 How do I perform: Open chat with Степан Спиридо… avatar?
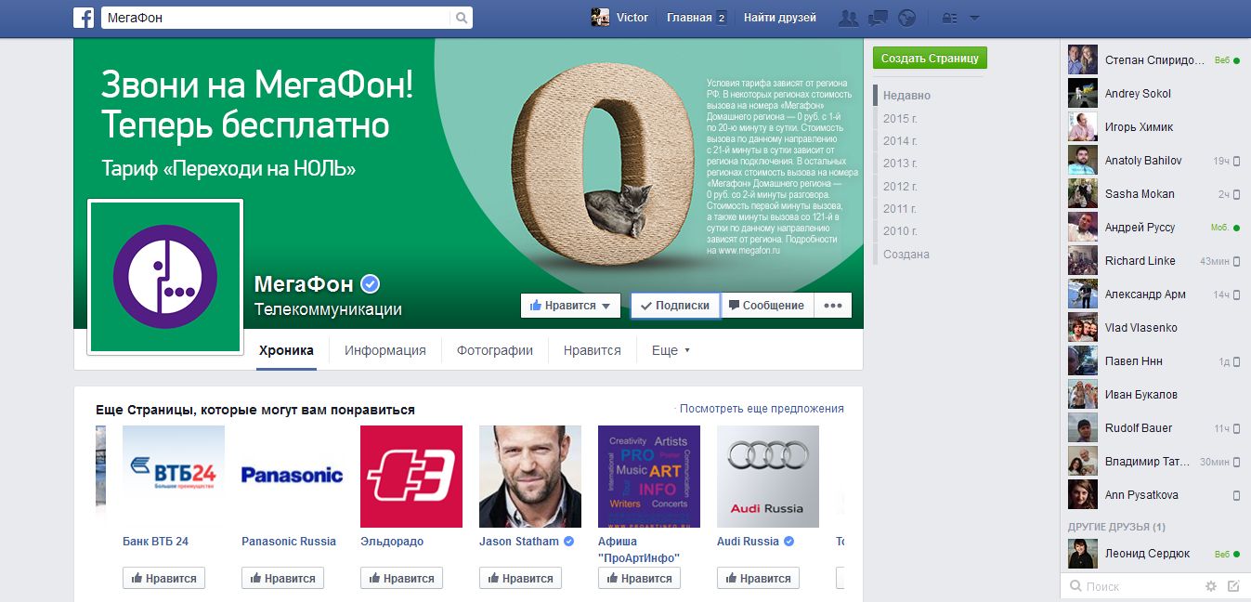1083,60
